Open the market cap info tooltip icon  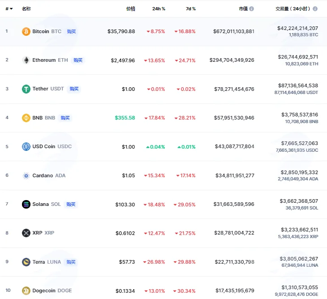pos(251,9)
